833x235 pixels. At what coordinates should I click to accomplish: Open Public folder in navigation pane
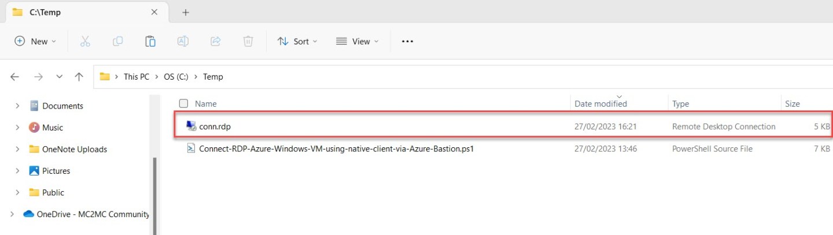[x=53, y=193]
